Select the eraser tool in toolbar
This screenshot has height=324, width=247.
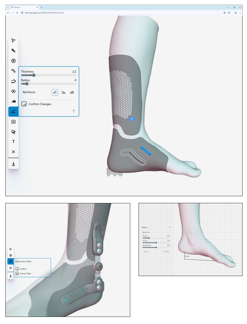coord(13,132)
